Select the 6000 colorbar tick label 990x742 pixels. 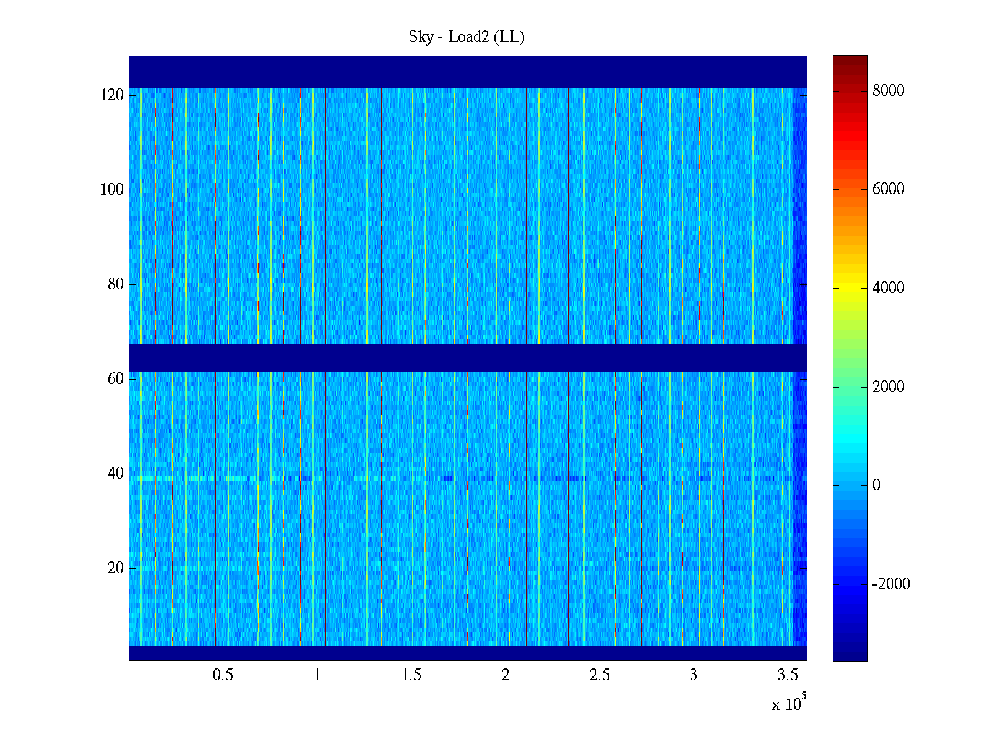coord(888,189)
